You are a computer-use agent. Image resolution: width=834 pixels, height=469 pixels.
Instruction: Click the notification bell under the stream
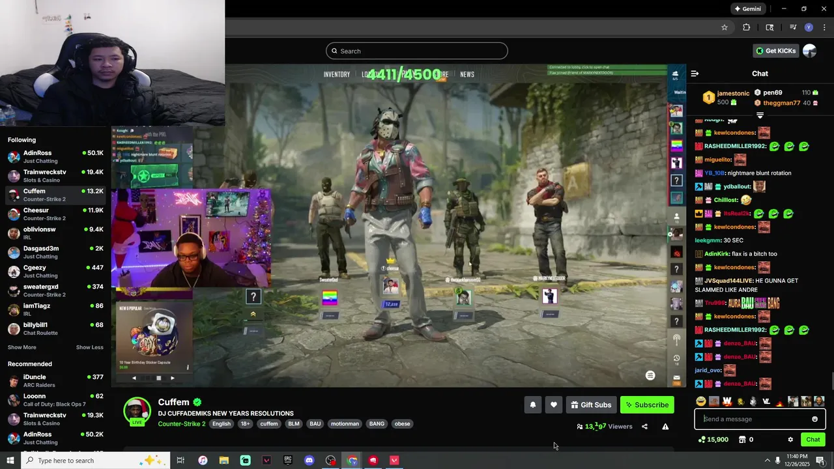tap(533, 405)
